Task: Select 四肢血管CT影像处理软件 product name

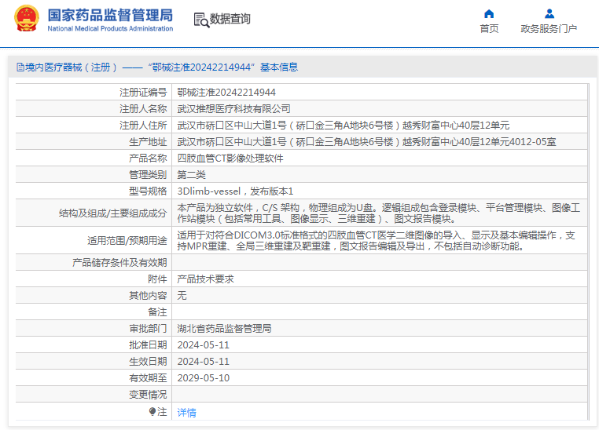Action: click(x=230, y=159)
